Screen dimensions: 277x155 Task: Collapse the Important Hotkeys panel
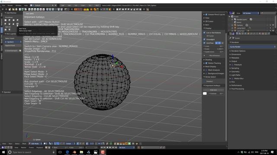click(x=213, y=85)
